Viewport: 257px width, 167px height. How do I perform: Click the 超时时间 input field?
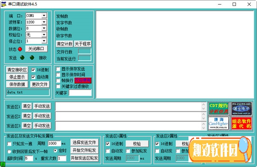tap(29, 158)
